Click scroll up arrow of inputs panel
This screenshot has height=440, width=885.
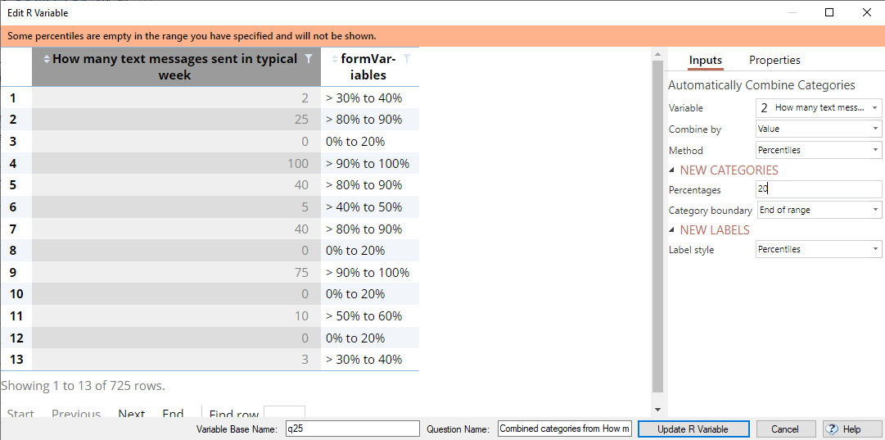(x=657, y=54)
